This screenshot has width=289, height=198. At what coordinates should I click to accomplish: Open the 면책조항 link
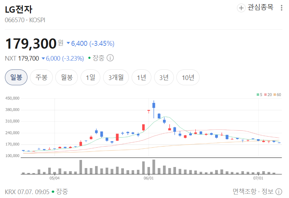coord(244,192)
